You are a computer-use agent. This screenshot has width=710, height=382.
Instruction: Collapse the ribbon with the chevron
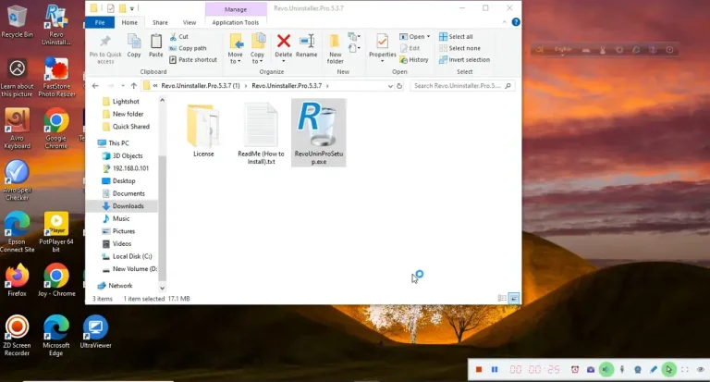pos(505,22)
